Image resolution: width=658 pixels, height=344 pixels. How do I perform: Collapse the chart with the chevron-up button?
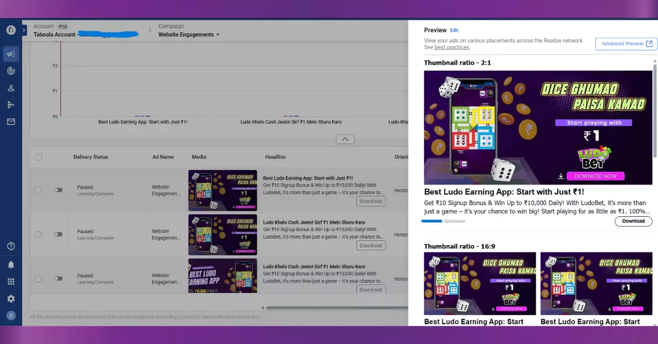(x=344, y=139)
